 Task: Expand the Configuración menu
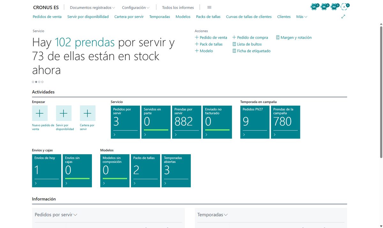[x=136, y=7]
